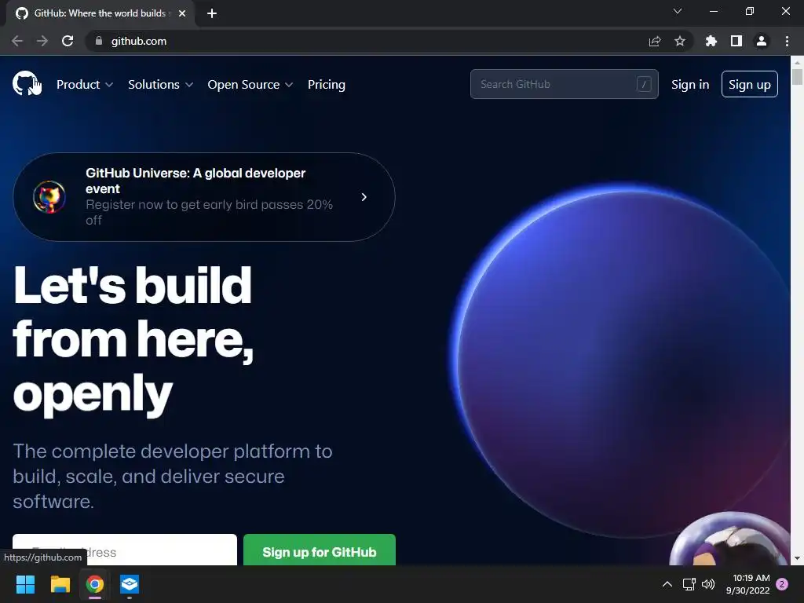804x603 pixels.
Task: Go back using the browser back arrow
Action: [17, 41]
